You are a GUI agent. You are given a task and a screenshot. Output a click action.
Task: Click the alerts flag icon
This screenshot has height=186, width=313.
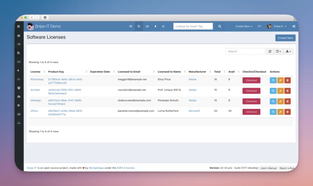(x=260, y=27)
